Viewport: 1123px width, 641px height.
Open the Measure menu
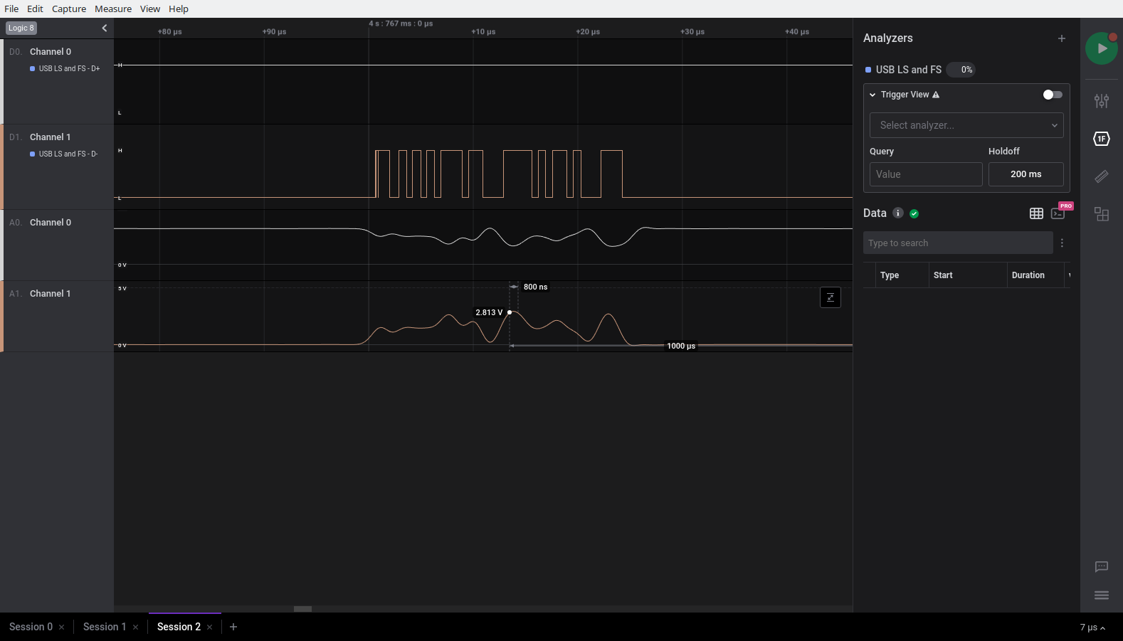click(113, 9)
